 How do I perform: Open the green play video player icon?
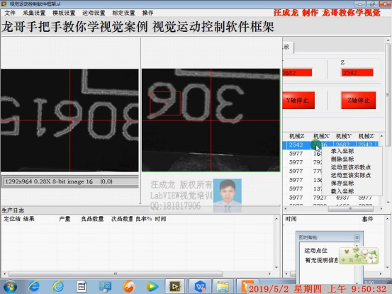click(152, 286)
